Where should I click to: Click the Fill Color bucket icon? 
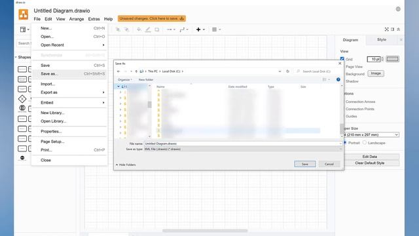pos(139,29)
